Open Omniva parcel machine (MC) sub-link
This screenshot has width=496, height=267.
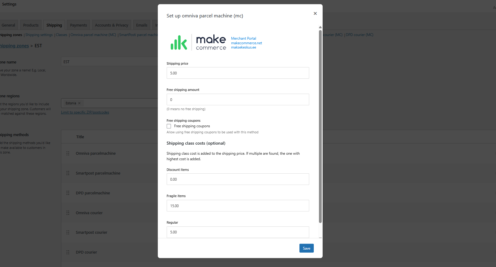(93, 35)
